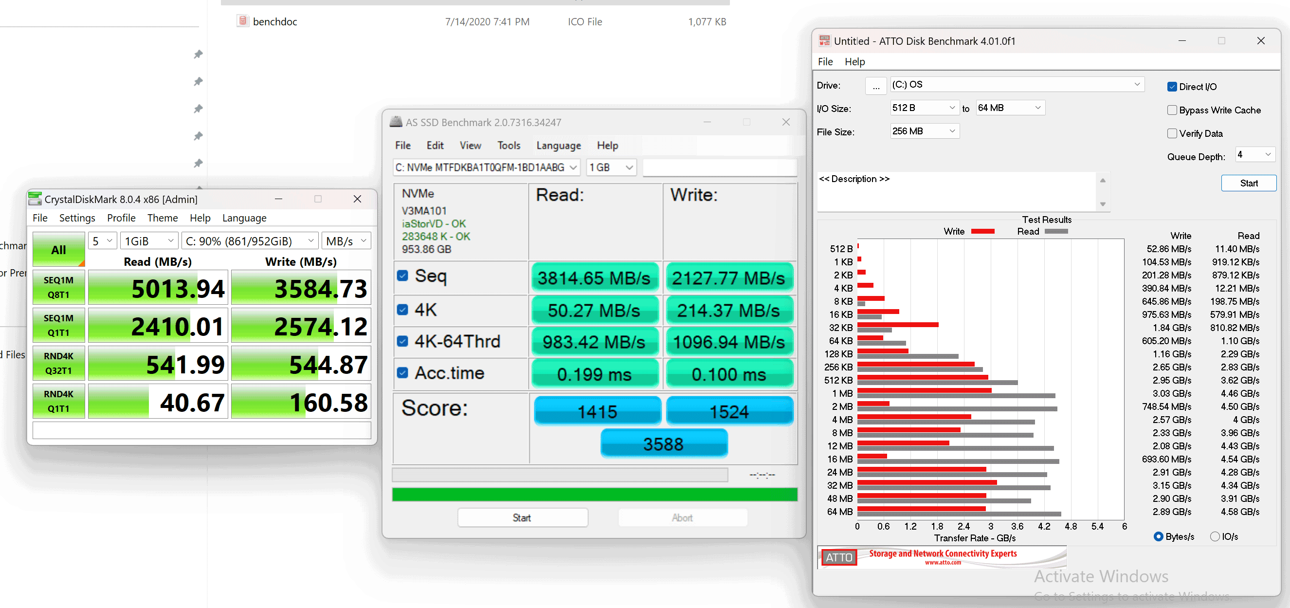Toggle the Acc.time test checkbox
The image size is (1290, 608).
point(402,372)
